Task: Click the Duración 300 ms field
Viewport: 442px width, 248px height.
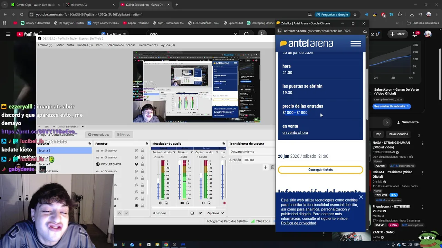Action: [x=258, y=160]
